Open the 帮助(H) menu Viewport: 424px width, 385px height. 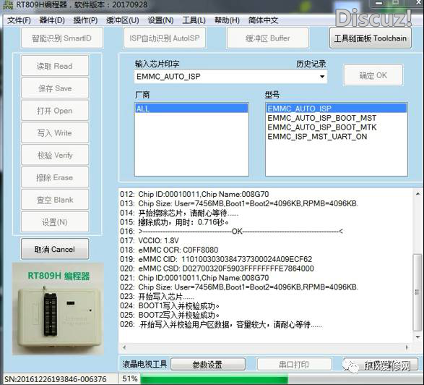click(x=227, y=20)
